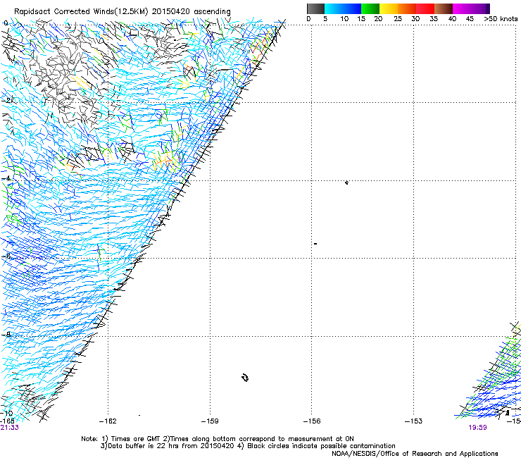
Task: Click the '-159' longitude axis label
Action: (x=210, y=421)
